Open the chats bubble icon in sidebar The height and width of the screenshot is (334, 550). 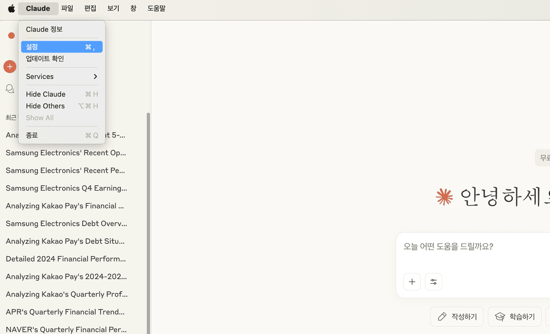click(x=10, y=89)
